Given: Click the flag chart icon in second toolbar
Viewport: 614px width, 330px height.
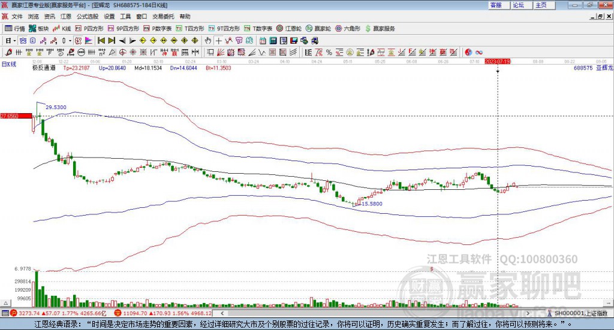Looking at the screenshot, I should click(x=89, y=40).
